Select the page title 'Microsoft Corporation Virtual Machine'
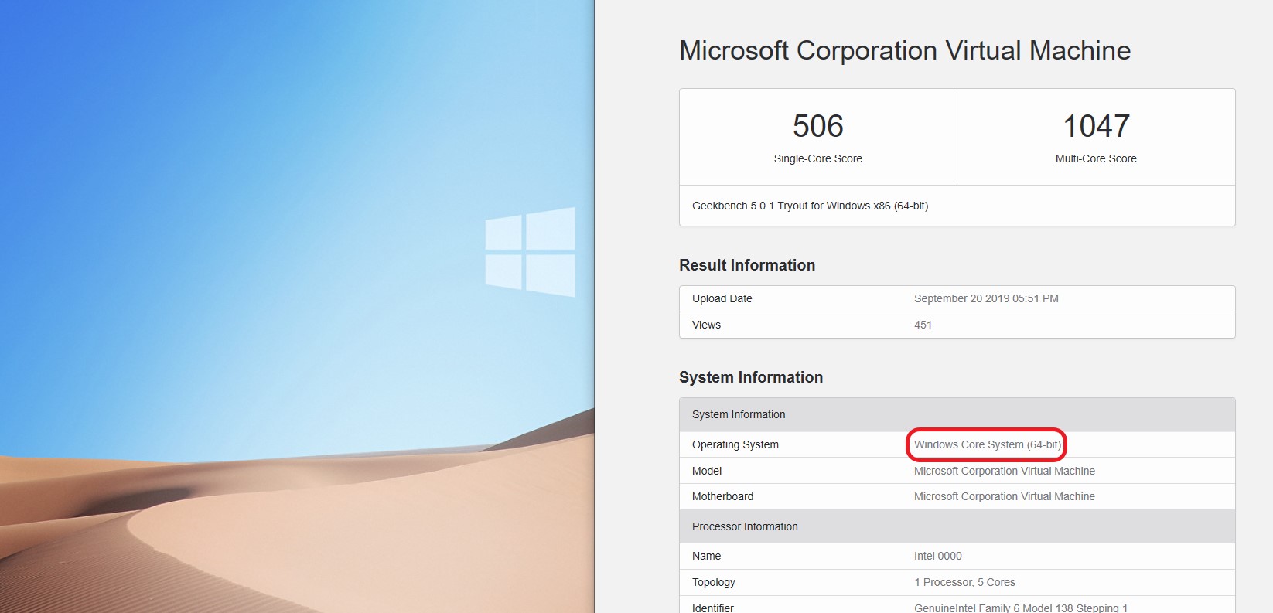The width and height of the screenshot is (1273, 613). point(905,50)
